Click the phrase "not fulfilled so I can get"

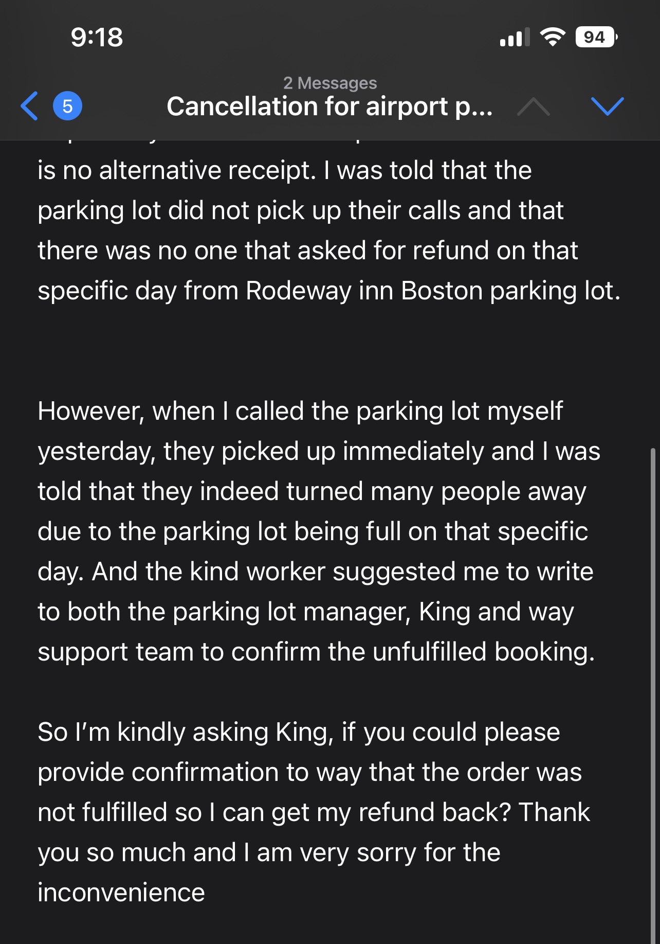173,812
